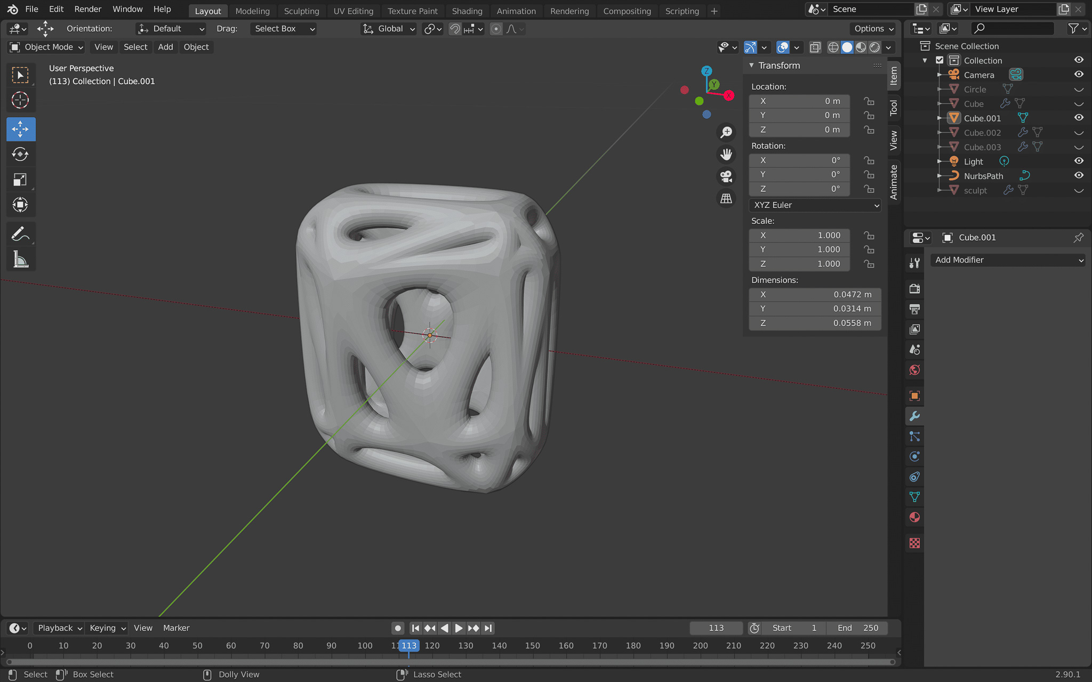Hide the Camera in outliner
1092x682 pixels.
(x=1079, y=75)
